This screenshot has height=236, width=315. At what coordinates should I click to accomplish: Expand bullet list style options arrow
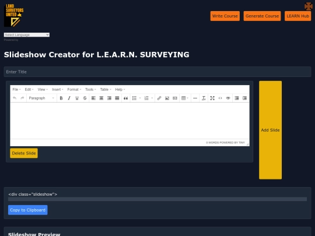(140, 98)
